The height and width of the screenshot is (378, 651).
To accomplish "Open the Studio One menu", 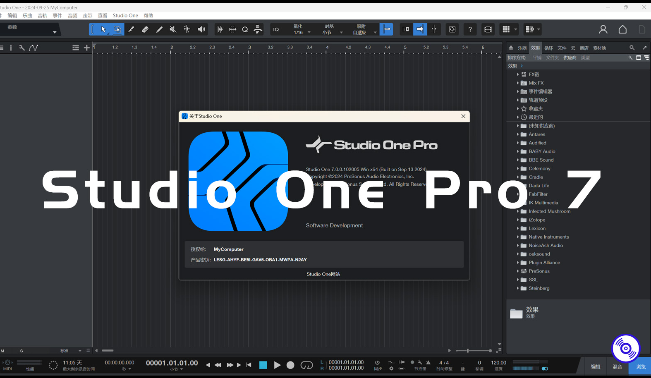I will (125, 16).
